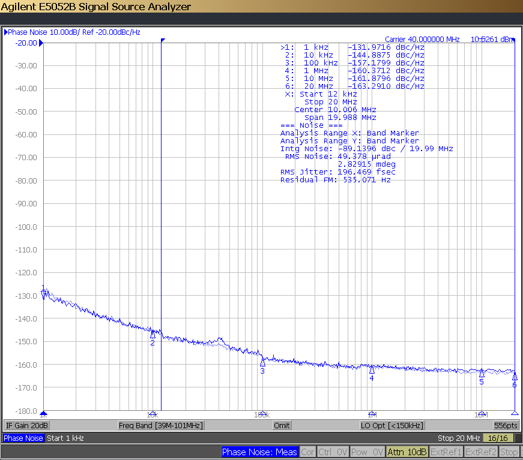Switch to the Phase Noise tab
Screen dimensions: 523x460
point(23,438)
